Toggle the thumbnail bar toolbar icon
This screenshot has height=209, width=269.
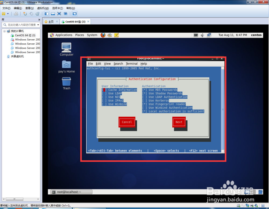(x=53, y=14)
